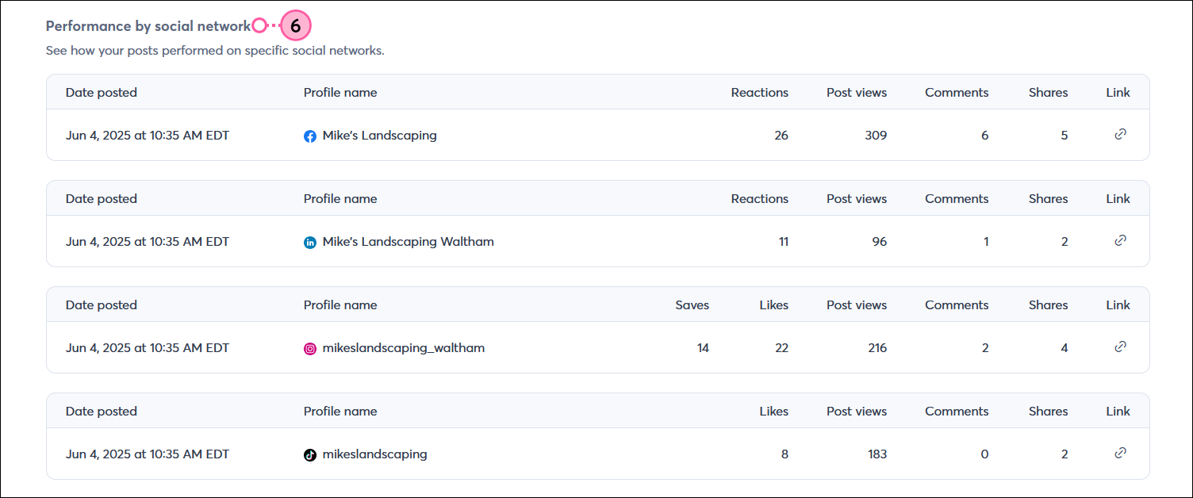Select the Mike's Landscaping profile name link
1193x498 pixels.
pyautogui.click(x=379, y=135)
